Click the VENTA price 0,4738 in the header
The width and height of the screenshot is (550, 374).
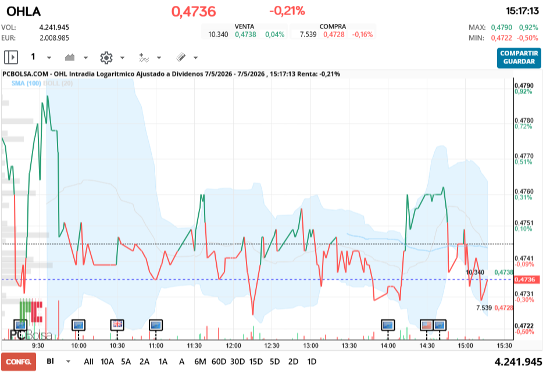click(x=245, y=34)
